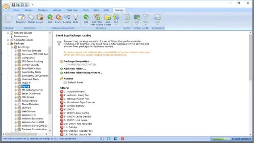Click the red icon of AutoEnrollment filter

pos(62,91)
